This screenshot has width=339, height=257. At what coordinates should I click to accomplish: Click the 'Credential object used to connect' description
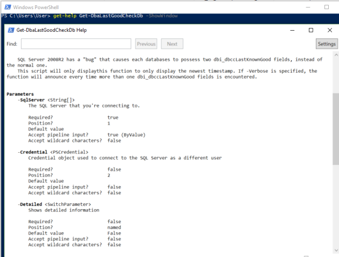pos(125,158)
